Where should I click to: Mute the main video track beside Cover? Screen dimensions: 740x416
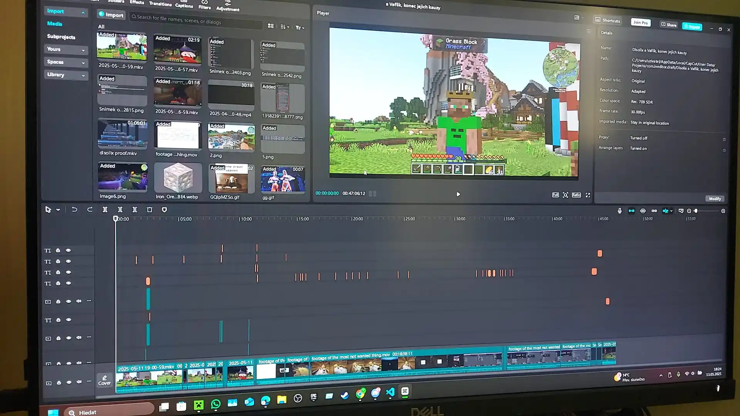click(79, 382)
